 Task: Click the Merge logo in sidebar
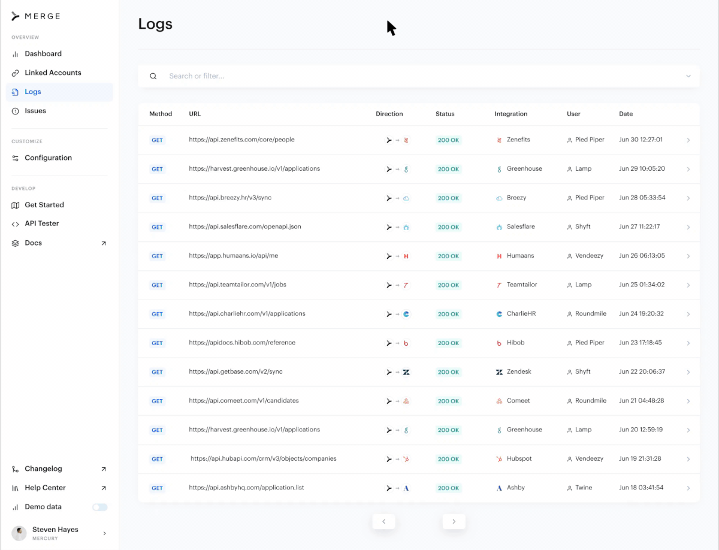coord(36,16)
